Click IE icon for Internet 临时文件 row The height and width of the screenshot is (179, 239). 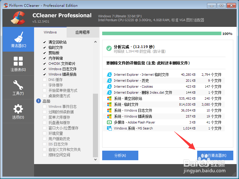pos(109,75)
